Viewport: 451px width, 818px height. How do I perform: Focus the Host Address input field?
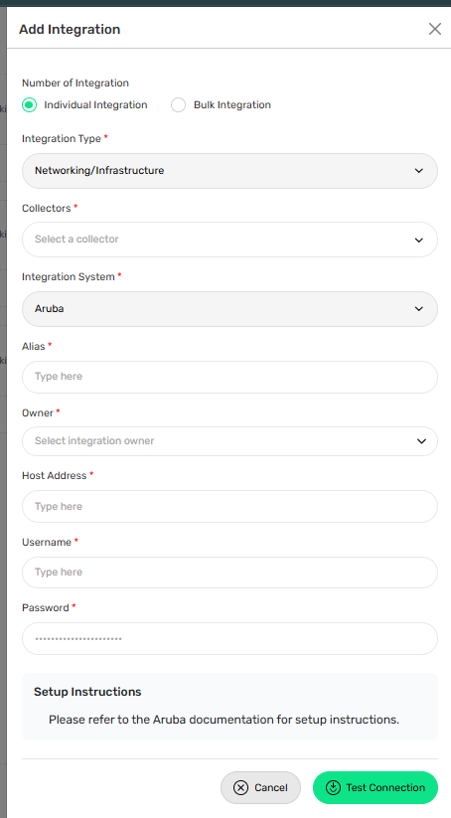pyautogui.click(x=229, y=506)
